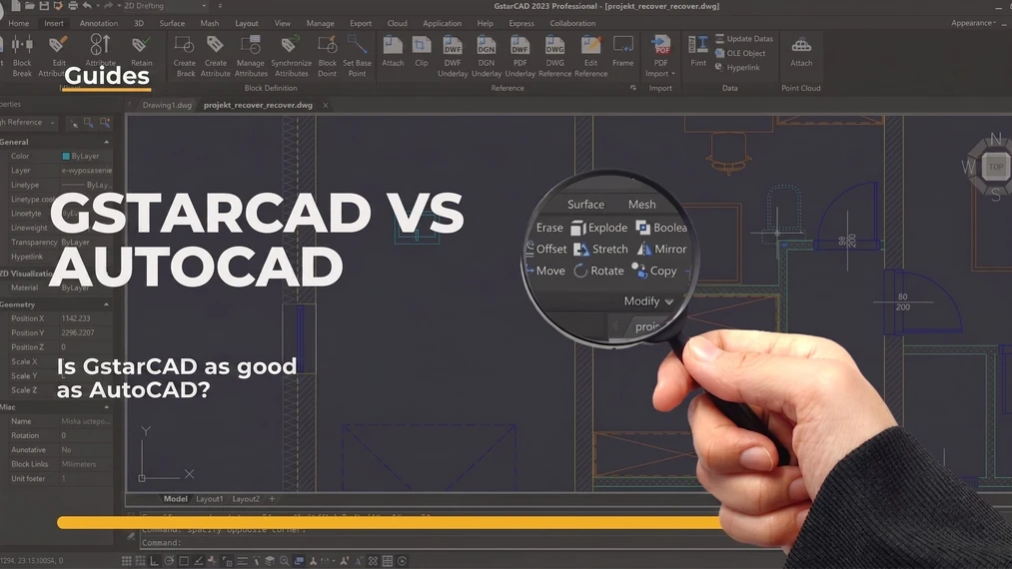Click the Open file icon in quick access
Viewport: 1012px width, 569px height.
point(30,6)
